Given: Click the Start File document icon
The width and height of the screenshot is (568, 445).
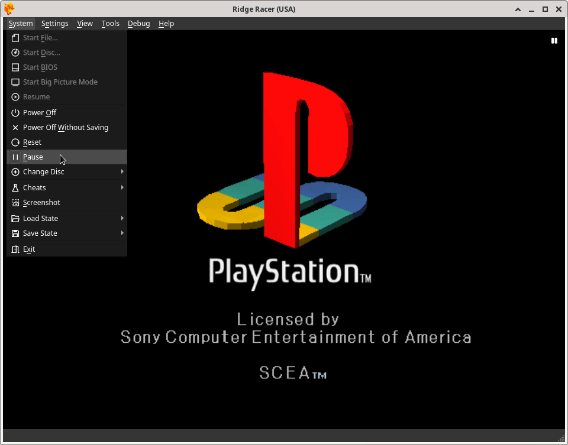Looking at the screenshot, I should coord(15,38).
